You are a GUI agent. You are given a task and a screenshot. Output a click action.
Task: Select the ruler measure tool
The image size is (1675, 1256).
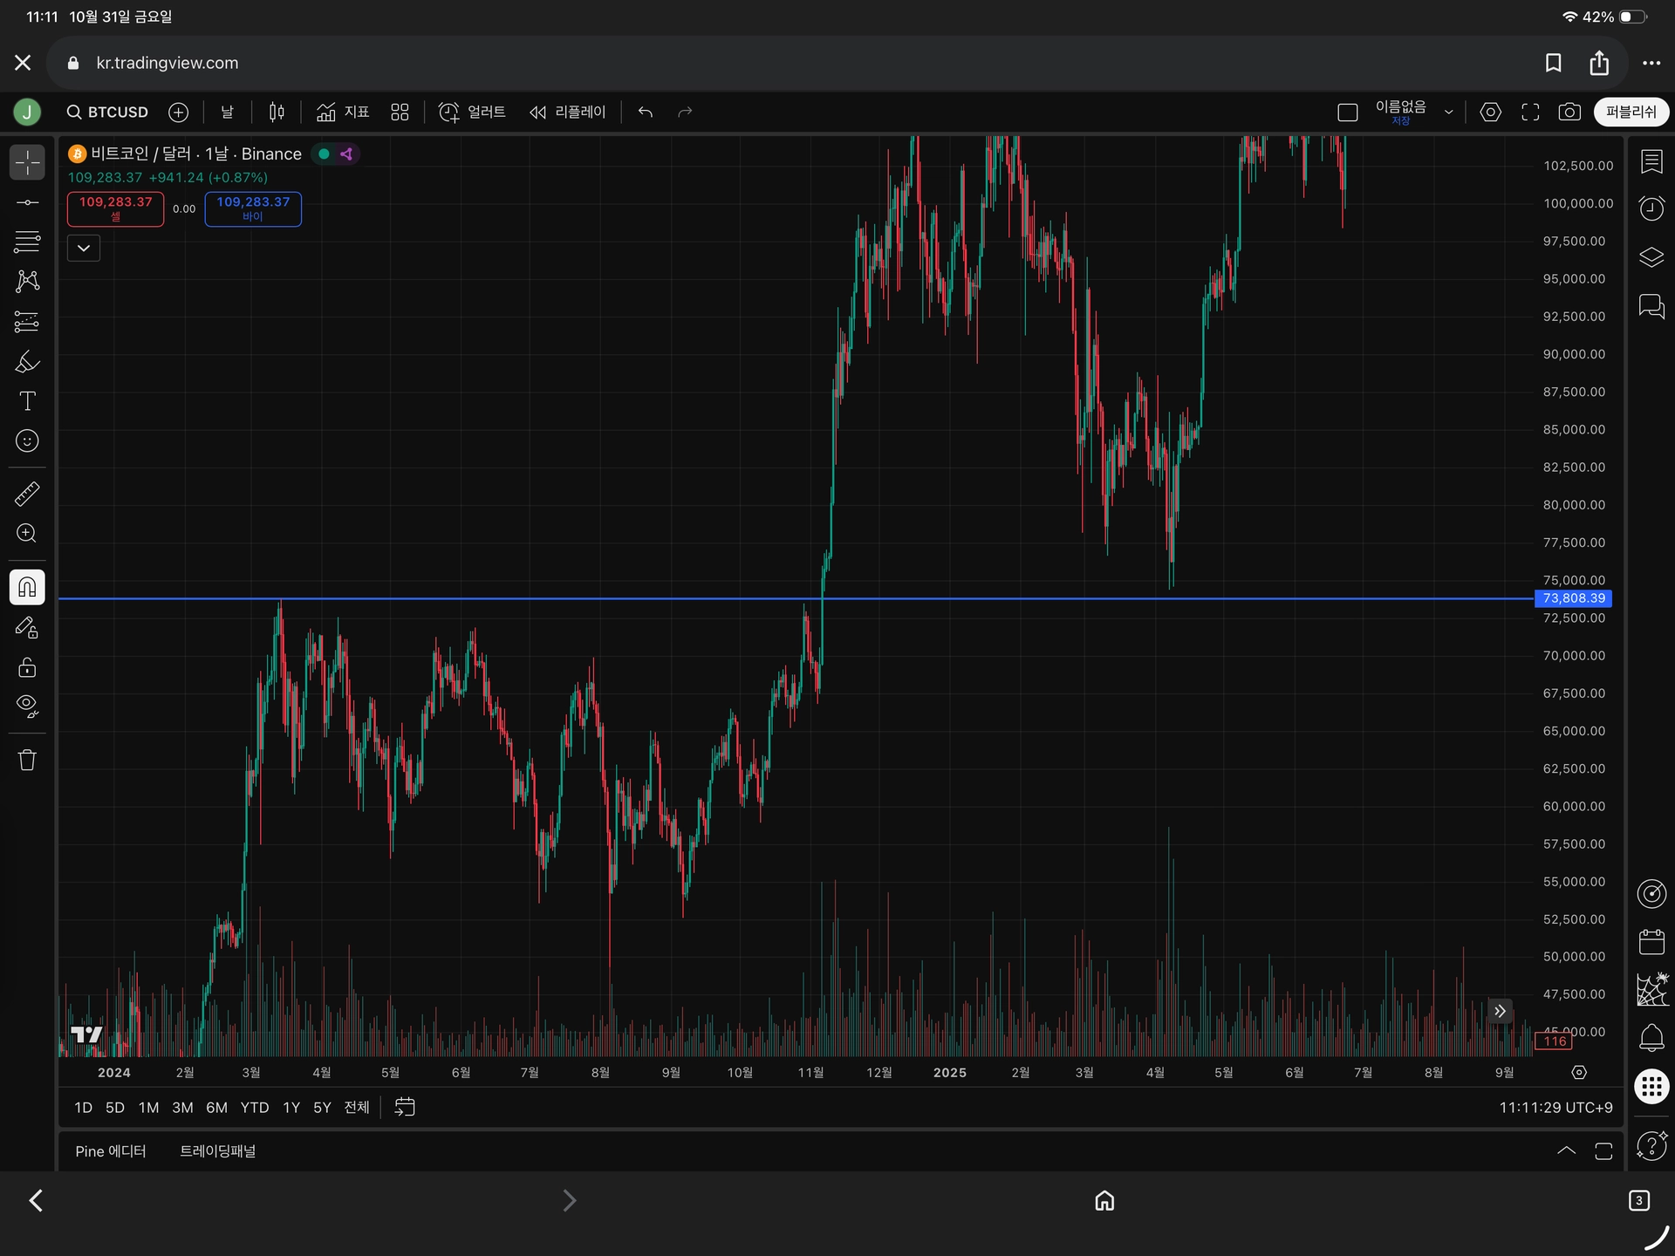[27, 495]
